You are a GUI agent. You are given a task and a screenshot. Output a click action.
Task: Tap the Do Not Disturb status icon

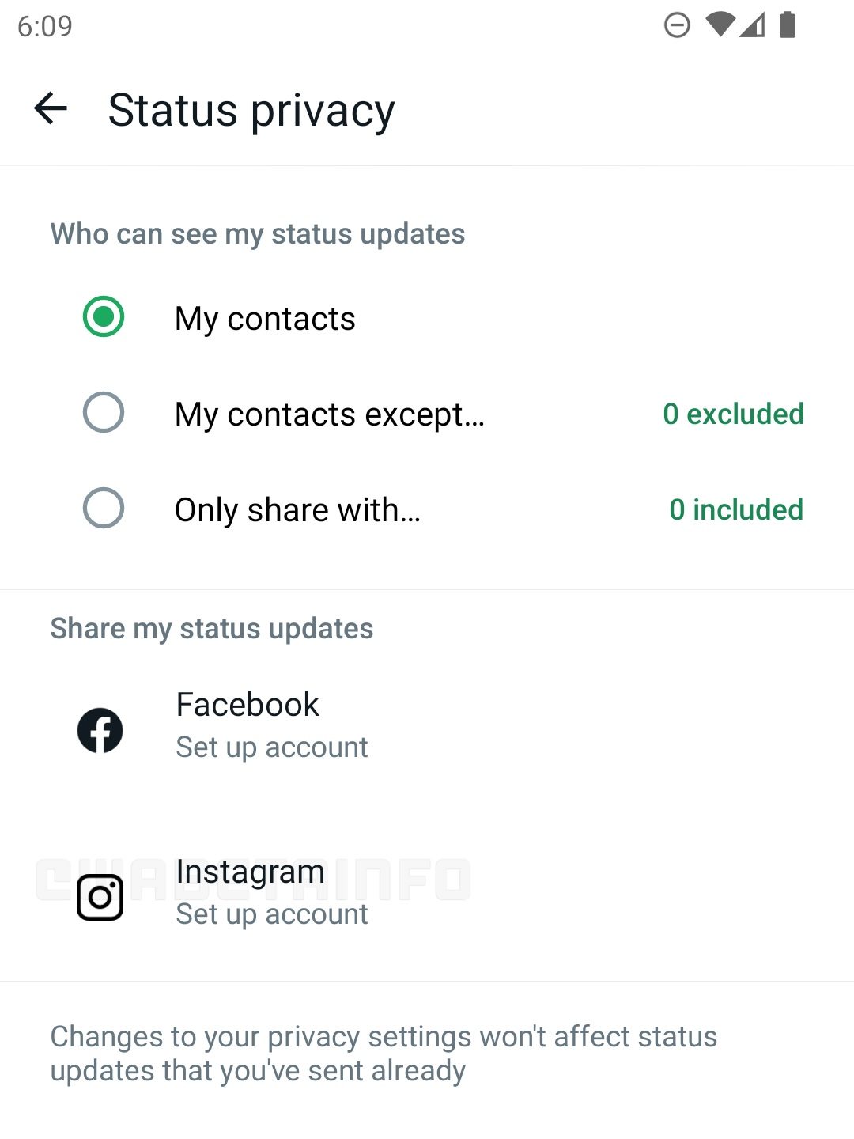point(677,25)
